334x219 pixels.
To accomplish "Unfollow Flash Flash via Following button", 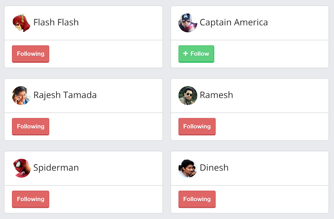I will 30,54.
